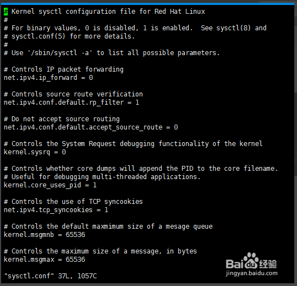This screenshot has width=297, height=286.
Task: Click the Baidu paw logo watermark
Action: click(251, 261)
